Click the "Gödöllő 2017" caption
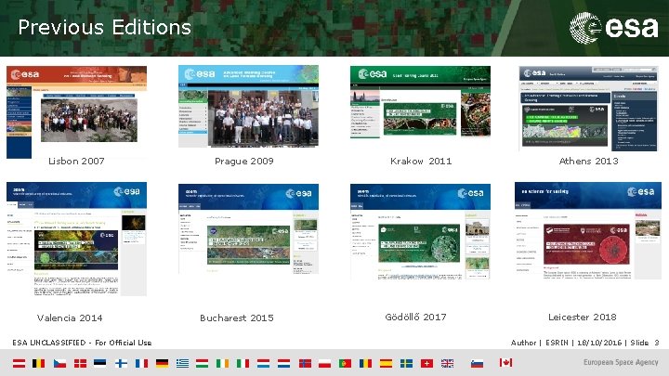 (x=415, y=317)
